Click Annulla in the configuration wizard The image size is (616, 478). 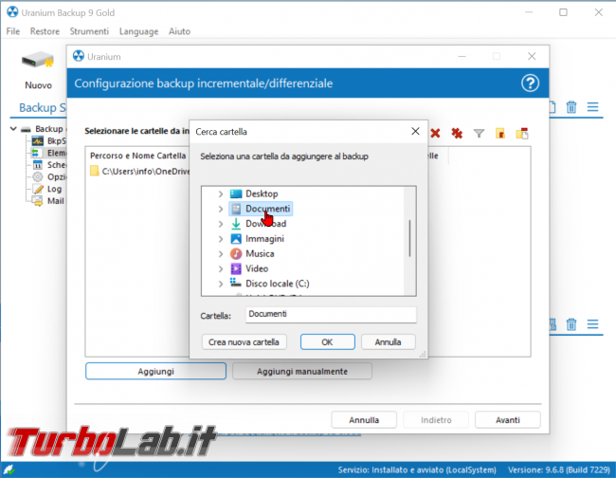pyautogui.click(x=364, y=420)
